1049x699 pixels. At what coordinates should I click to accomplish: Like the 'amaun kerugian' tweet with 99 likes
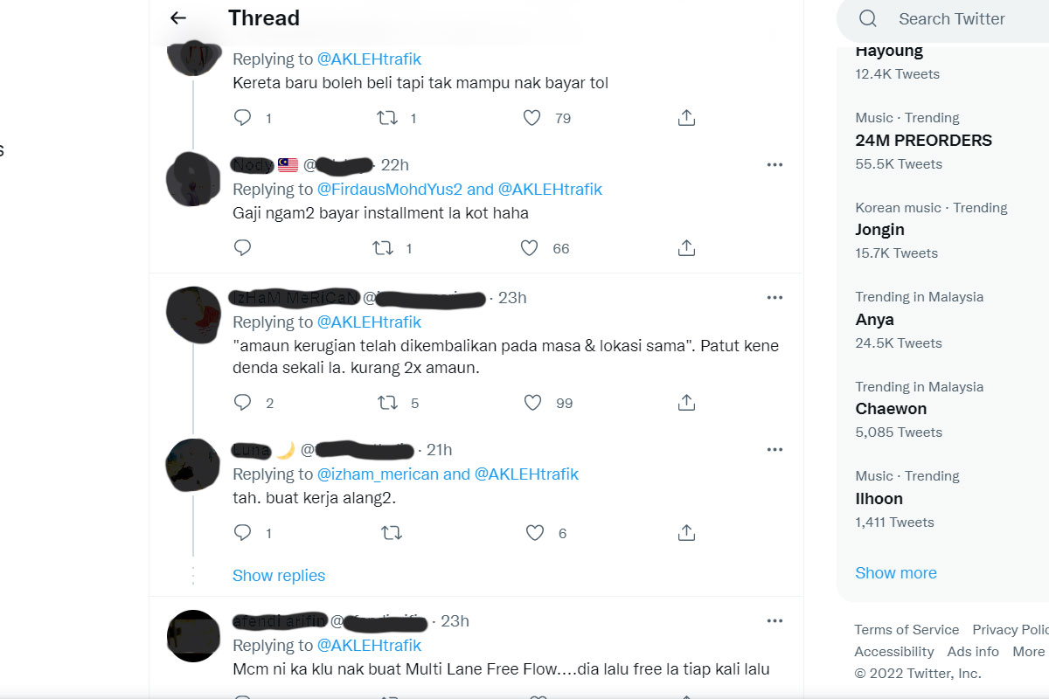click(x=532, y=403)
